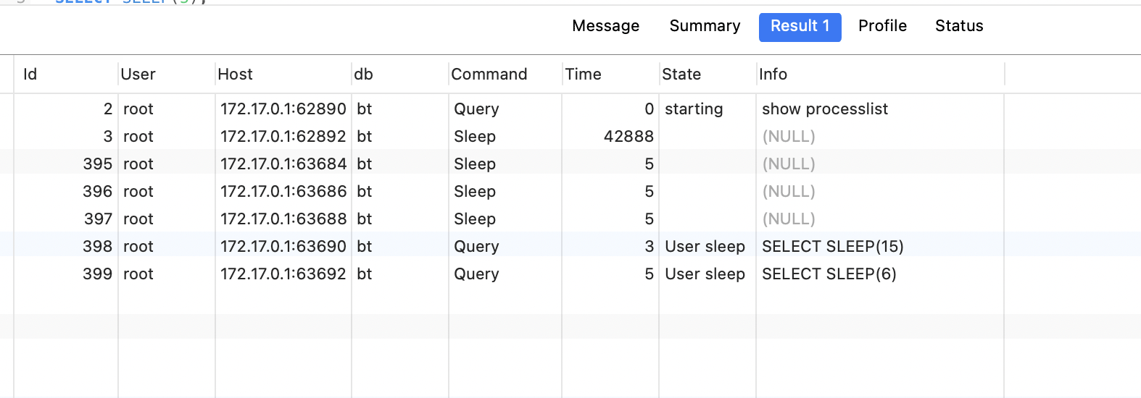Open the Profile tab
This screenshot has height=398, width=1141.
pyautogui.click(x=882, y=26)
